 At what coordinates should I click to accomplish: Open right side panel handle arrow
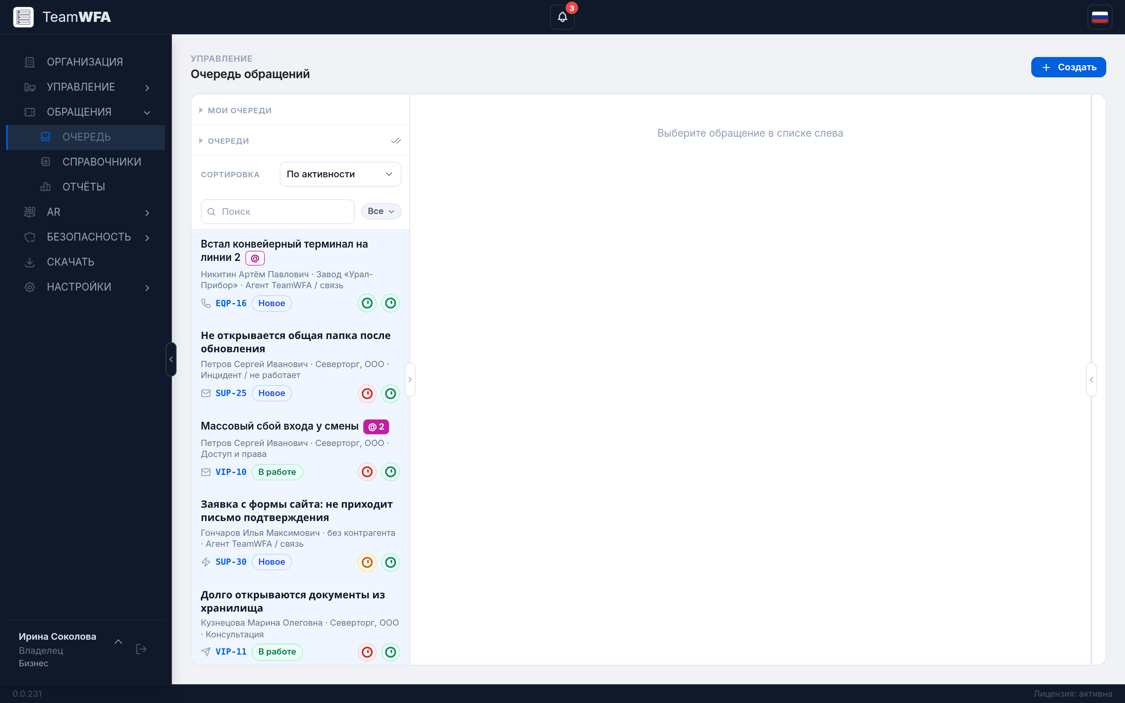pyautogui.click(x=1091, y=380)
